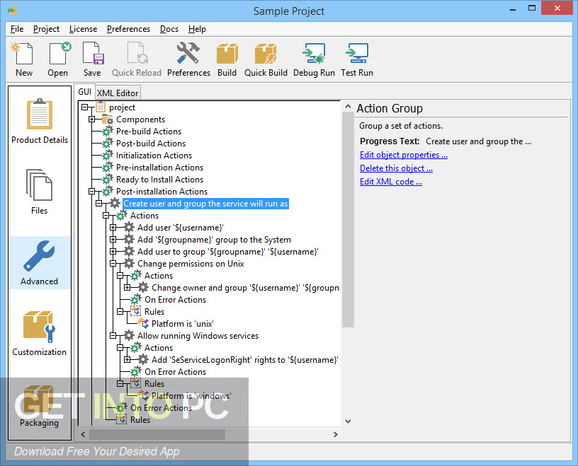The height and width of the screenshot is (466, 578).
Task: Switch to the XML Editor tab
Action: [118, 93]
